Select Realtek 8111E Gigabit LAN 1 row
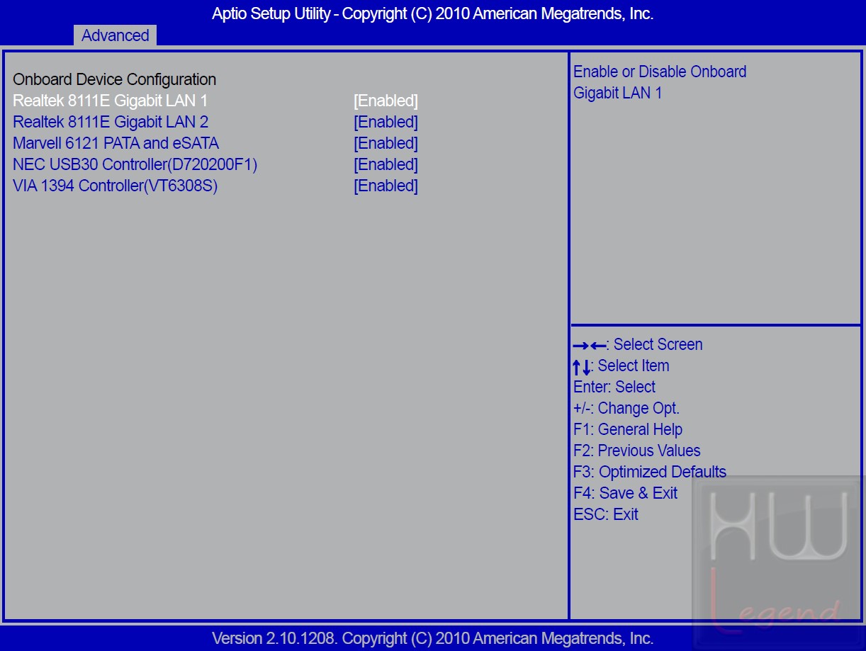Viewport: 866px width, 651px height. pyautogui.click(x=215, y=101)
